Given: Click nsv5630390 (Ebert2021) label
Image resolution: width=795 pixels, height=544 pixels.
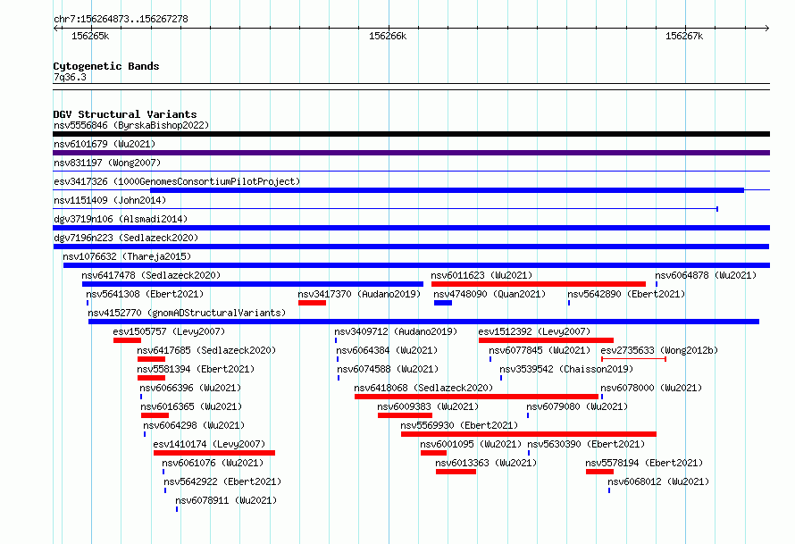Looking at the screenshot, I should point(586,444).
